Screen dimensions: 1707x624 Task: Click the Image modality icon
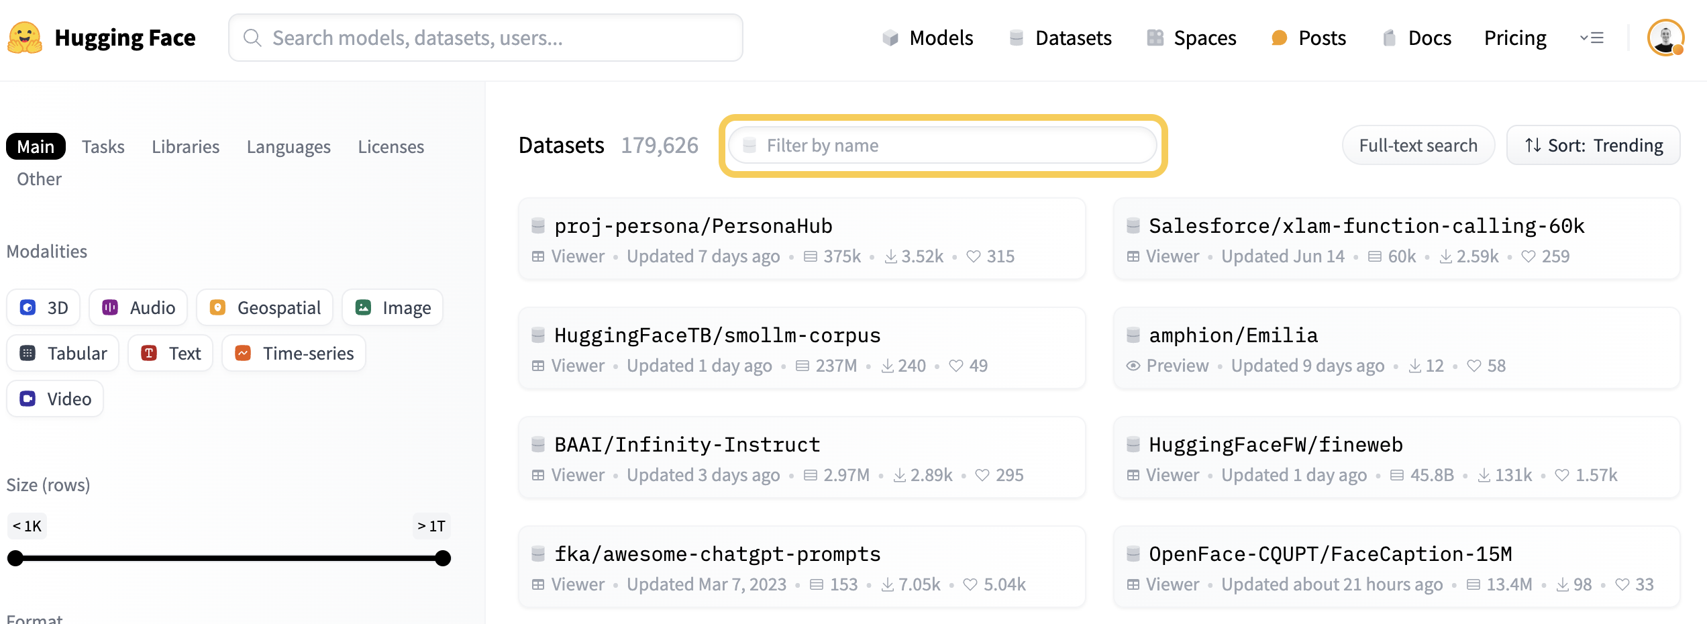(363, 307)
